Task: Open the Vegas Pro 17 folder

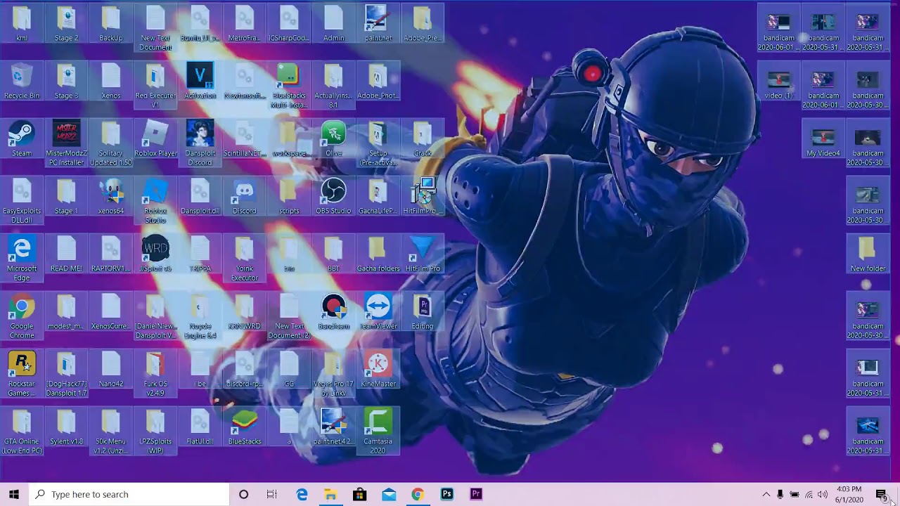Action: (333, 374)
